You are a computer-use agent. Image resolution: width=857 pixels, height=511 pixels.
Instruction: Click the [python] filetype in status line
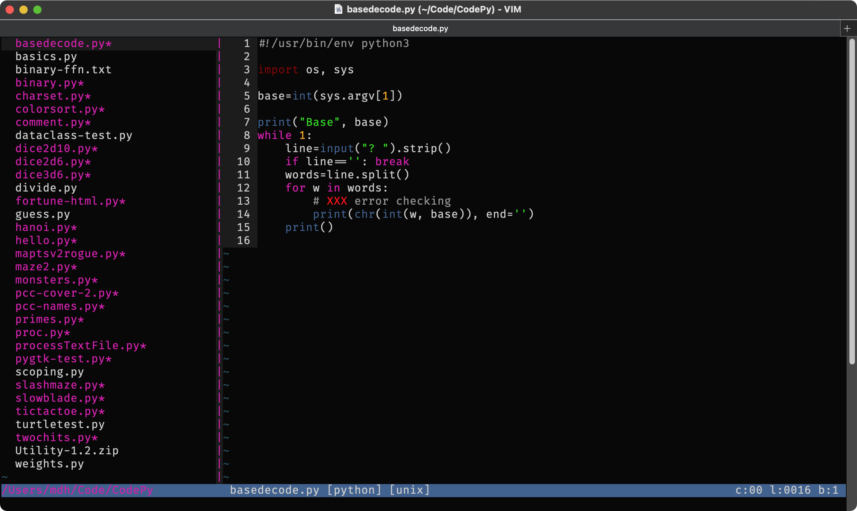pyautogui.click(x=354, y=490)
